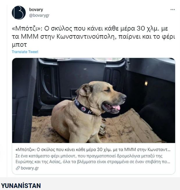Click the card description starting with Σε ένα κατάμεστο
This screenshot has width=180, height=190.
point(93,159)
